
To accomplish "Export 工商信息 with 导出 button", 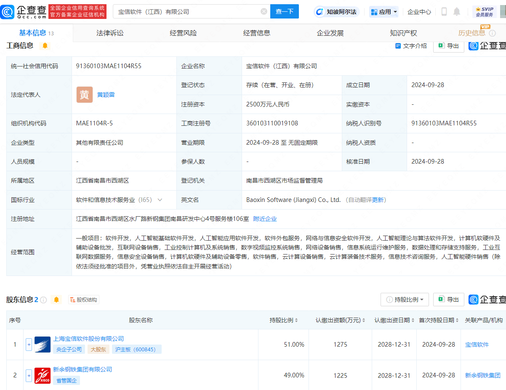I will pos(449,46).
